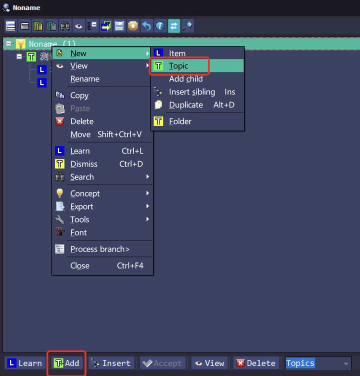Image resolution: width=360 pixels, height=376 pixels.
Task: Choose 'Process branch>' from context menu
Action: tap(102, 249)
